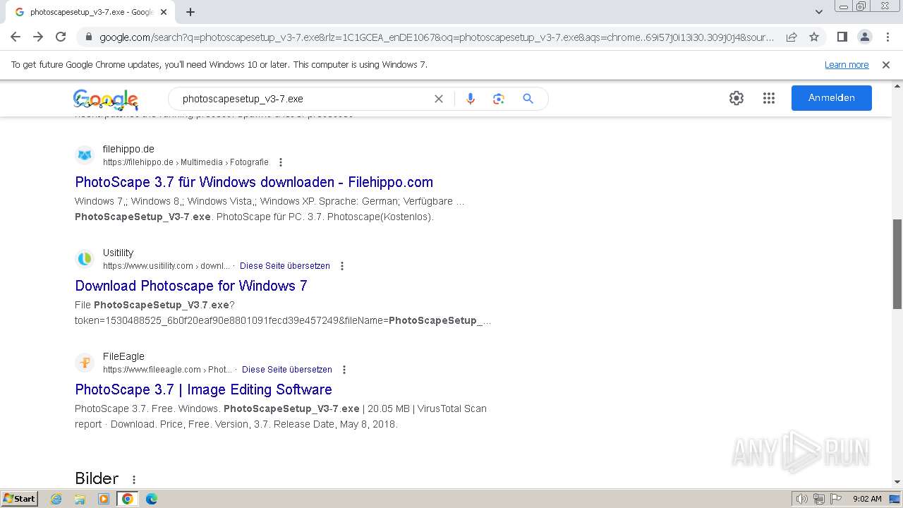
Task: Share this page icon in address bar
Action: [x=792, y=37]
